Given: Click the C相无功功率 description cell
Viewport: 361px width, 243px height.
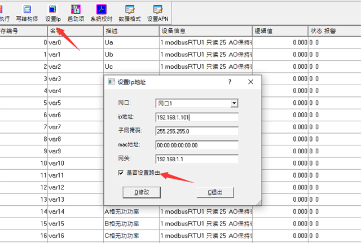Looking at the screenshot, I should click(x=131, y=236).
